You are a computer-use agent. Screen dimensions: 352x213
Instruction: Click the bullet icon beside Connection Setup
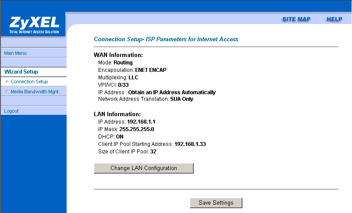coord(7,82)
